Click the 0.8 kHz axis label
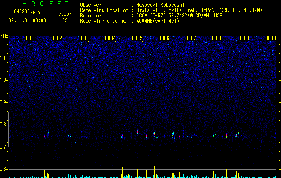The image size is (281, 178). pos(4,125)
